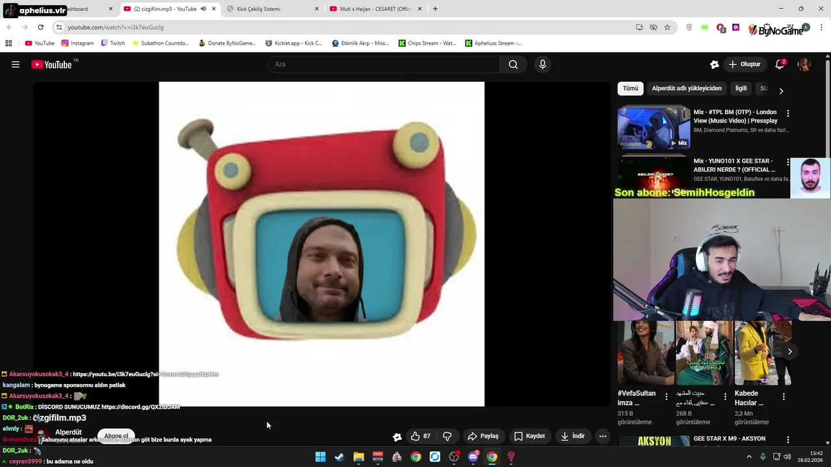This screenshot has height=467, width=831.
Task: Open options for London View mix
Action: (788, 113)
